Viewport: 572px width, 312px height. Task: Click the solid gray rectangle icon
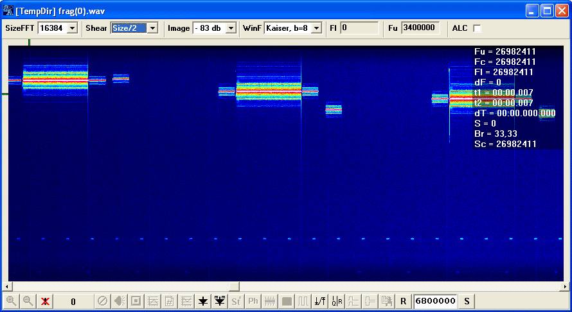click(x=287, y=301)
